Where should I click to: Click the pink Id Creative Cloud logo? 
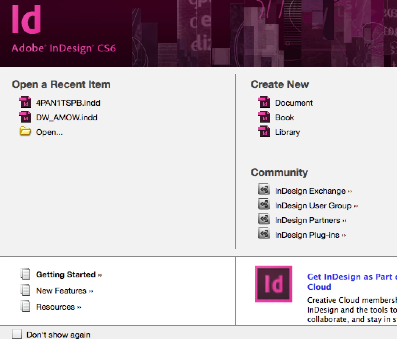click(273, 284)
